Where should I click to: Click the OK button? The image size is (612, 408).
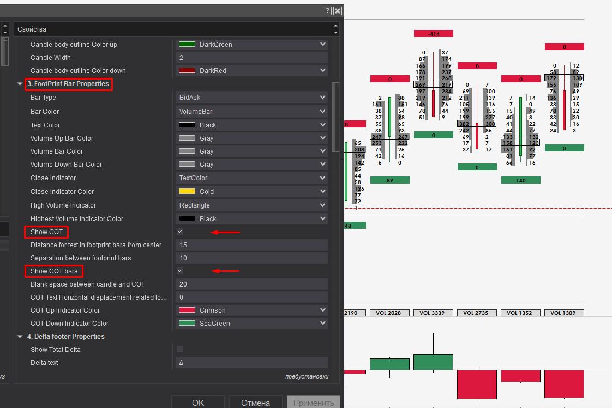[198, 403]
